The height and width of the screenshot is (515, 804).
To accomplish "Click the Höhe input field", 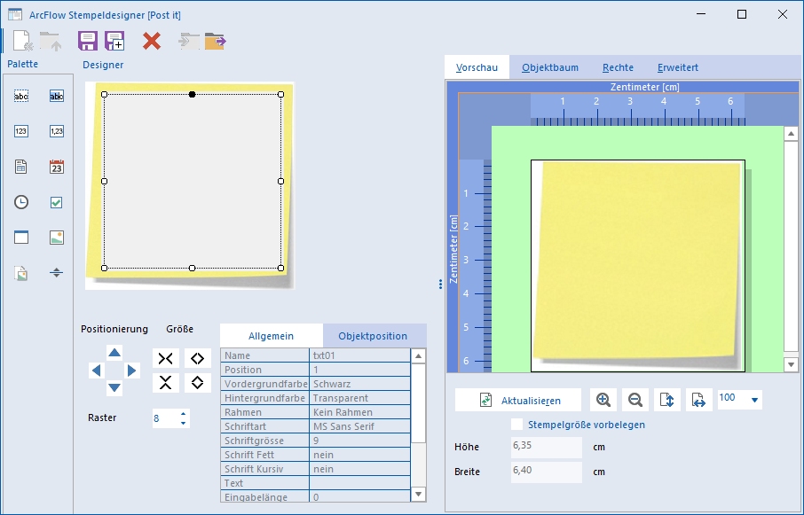I will (546, 447).
